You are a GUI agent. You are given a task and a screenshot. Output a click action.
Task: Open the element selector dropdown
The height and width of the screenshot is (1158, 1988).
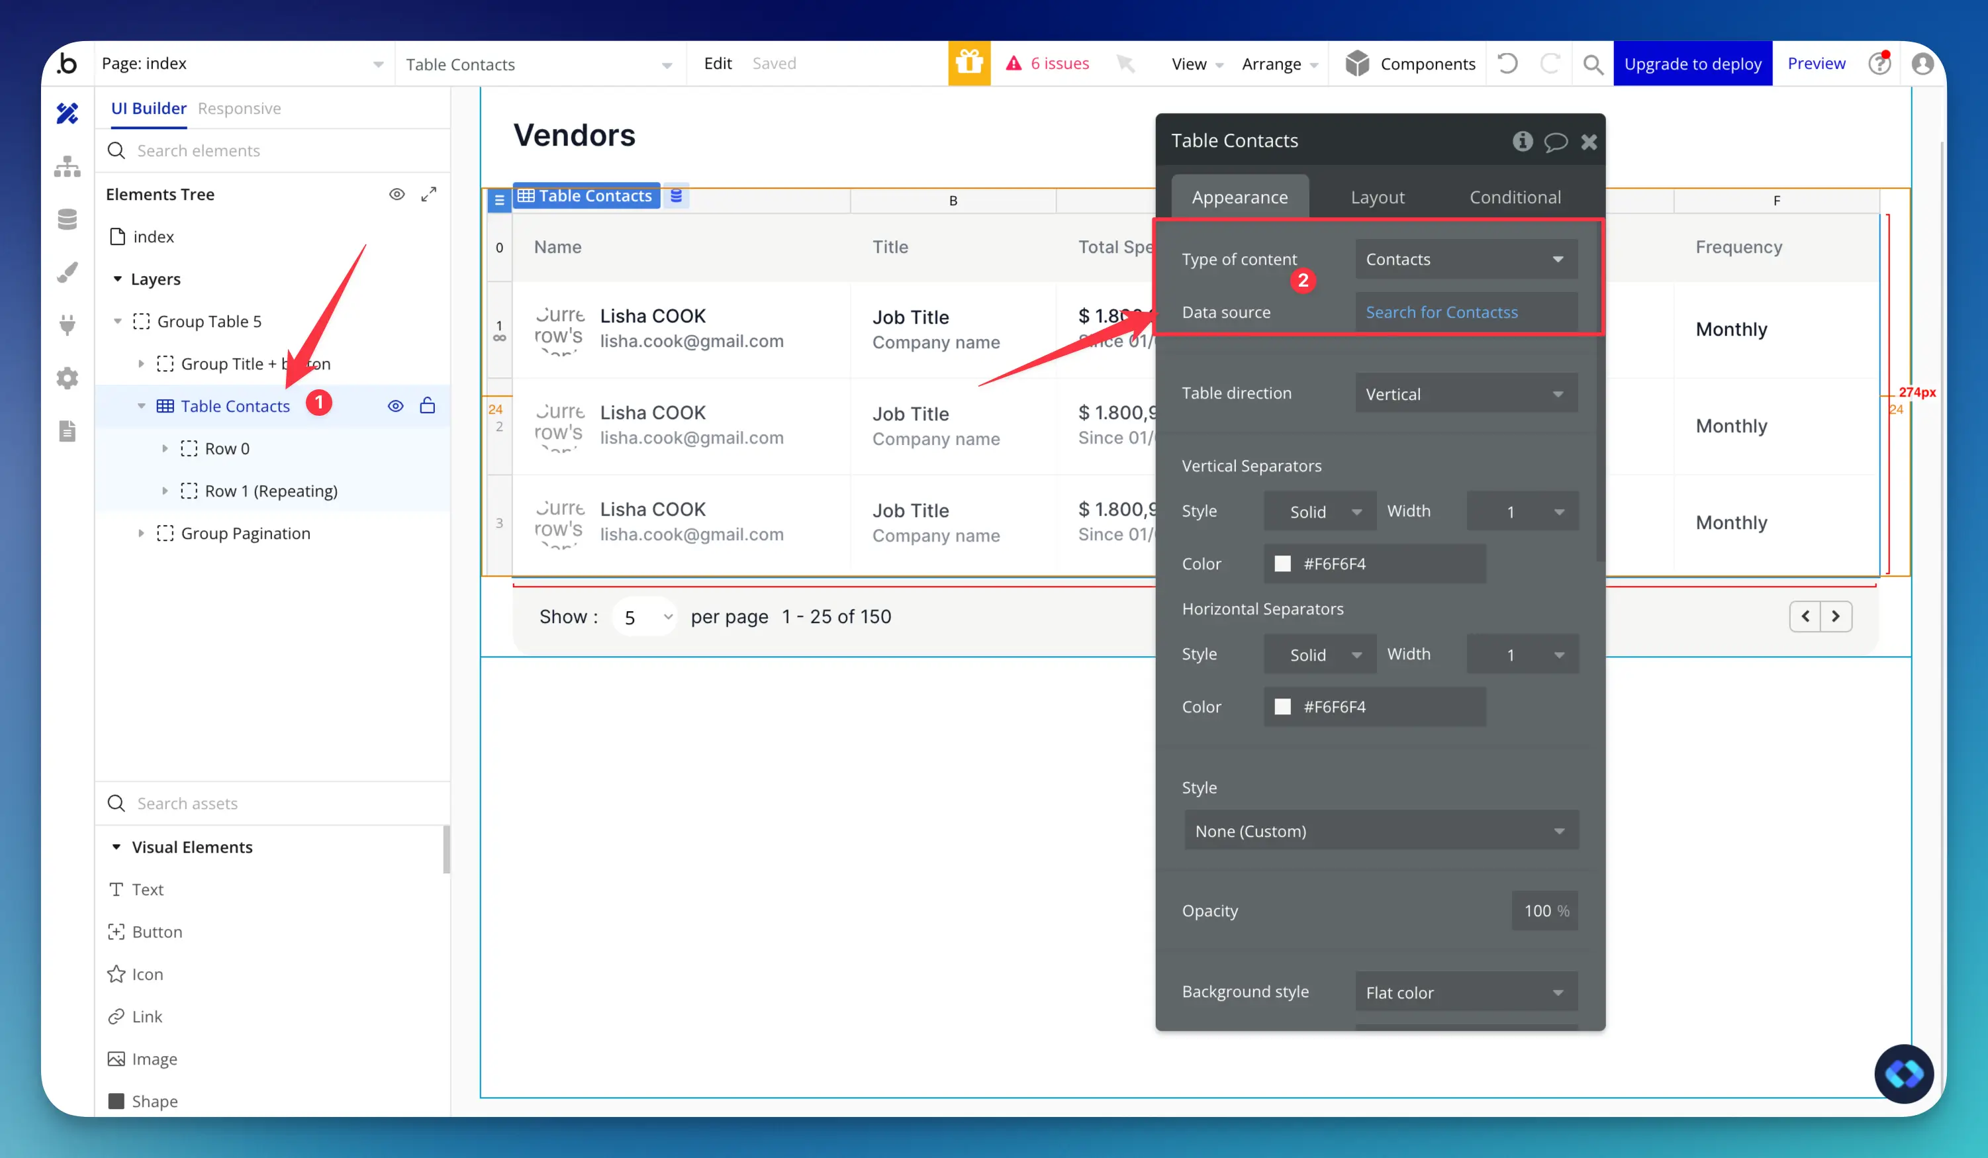click(540, 64)
